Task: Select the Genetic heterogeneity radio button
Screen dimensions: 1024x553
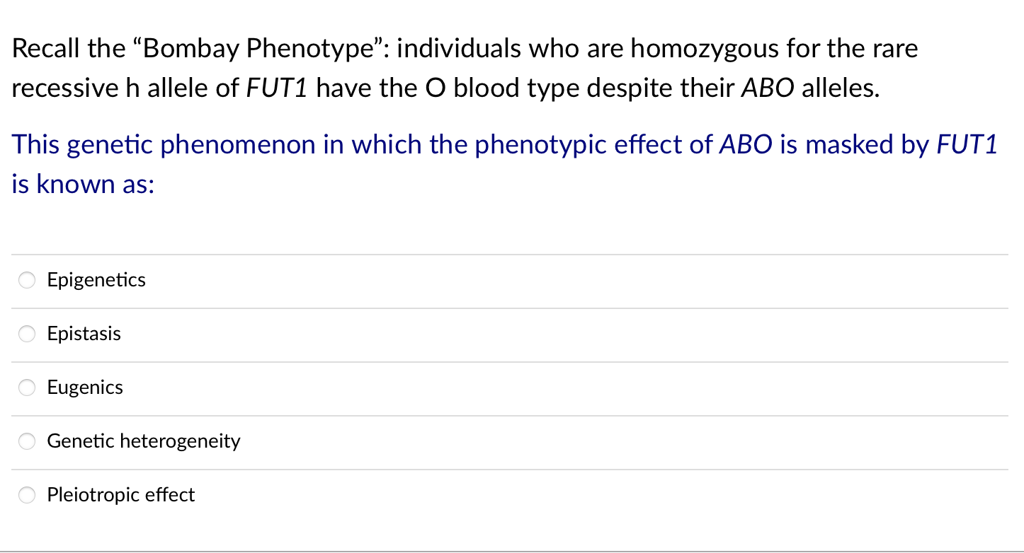Action: [27, 441]
